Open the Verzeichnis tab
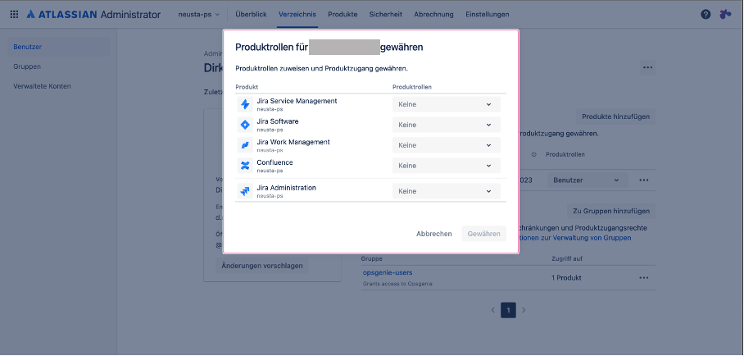 pos(297,14)
